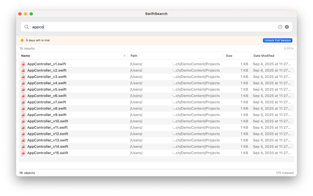Minimize SwiftSearch with the yellow button
313x196 pixels.
coord(25,14)
